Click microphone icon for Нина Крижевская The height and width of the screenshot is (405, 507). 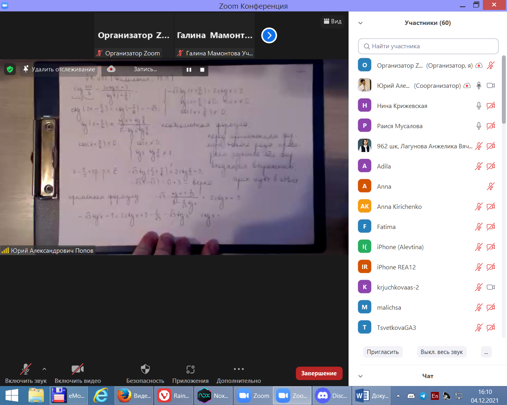click(479, 106)
